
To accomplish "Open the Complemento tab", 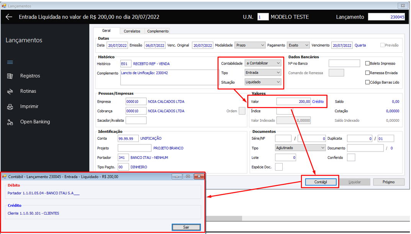I will coord(158,31).
